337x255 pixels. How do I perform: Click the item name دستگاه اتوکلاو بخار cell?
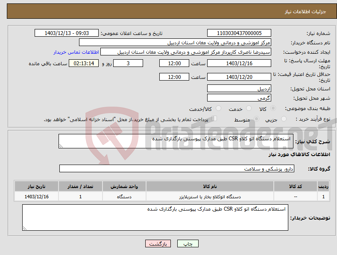point(210,197)
